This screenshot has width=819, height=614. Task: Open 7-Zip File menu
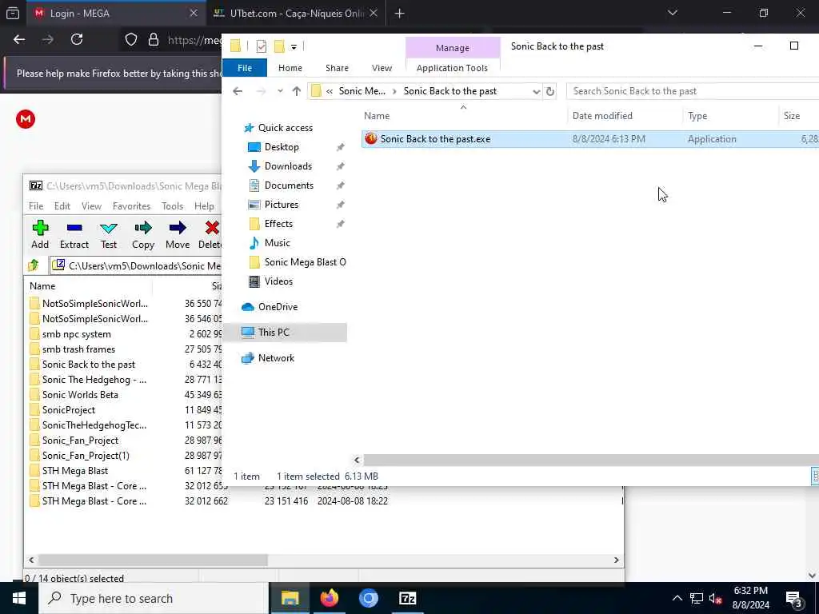click(x=36, y=206)
